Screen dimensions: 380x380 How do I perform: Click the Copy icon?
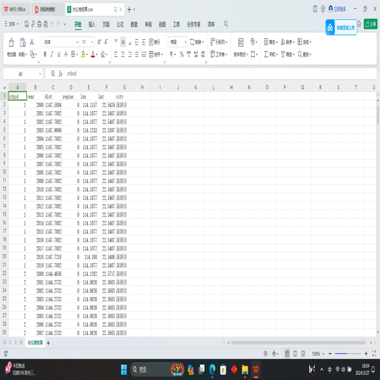(x=32, y=54)
